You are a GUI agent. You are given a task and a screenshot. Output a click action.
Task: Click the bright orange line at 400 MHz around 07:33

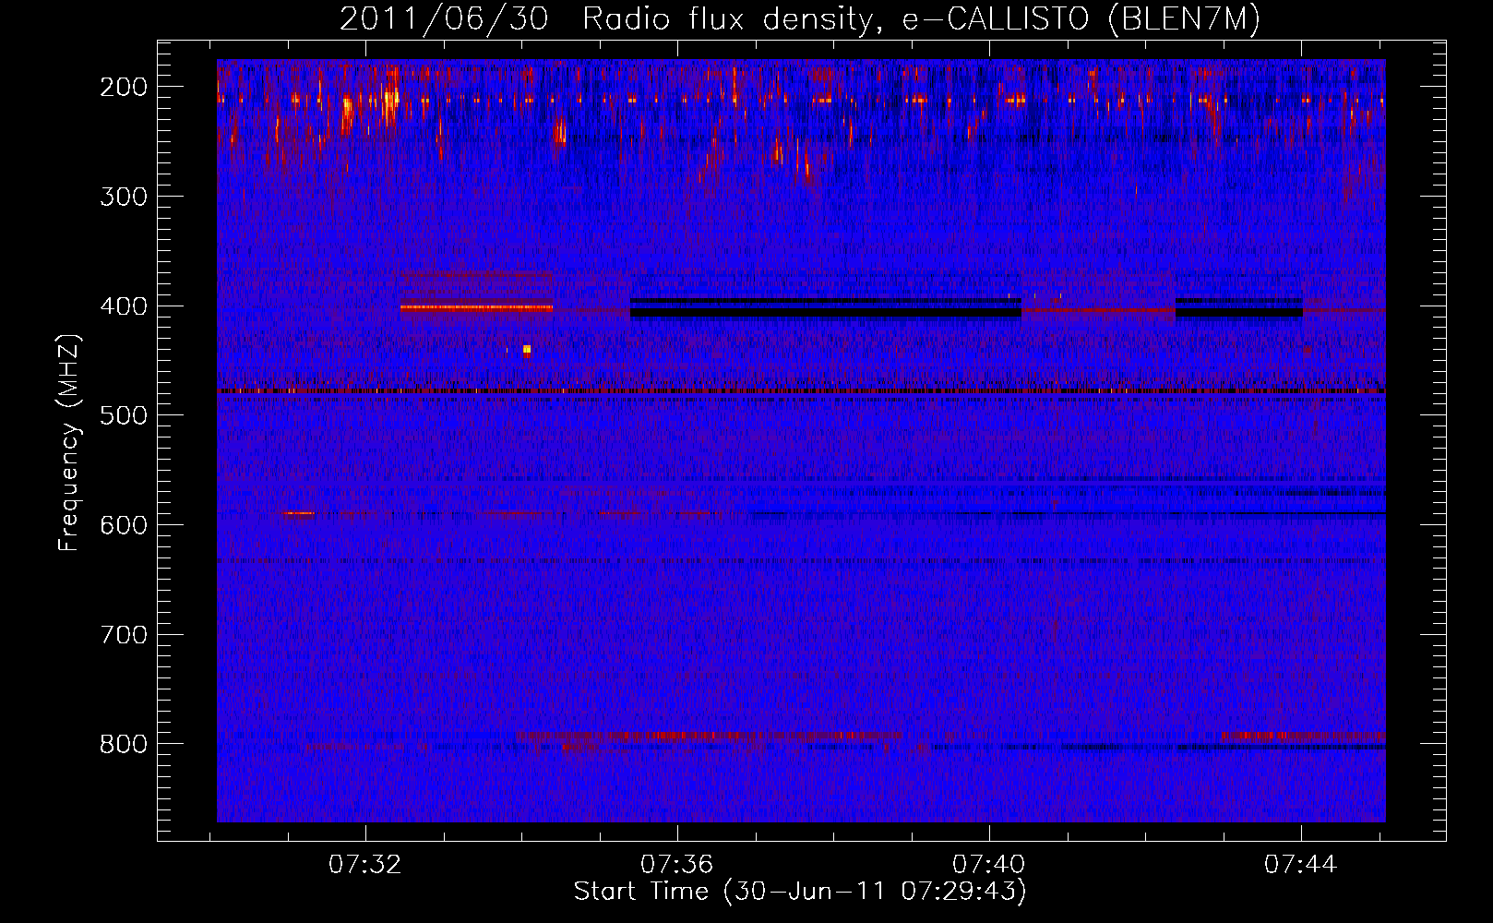point(477,307)
